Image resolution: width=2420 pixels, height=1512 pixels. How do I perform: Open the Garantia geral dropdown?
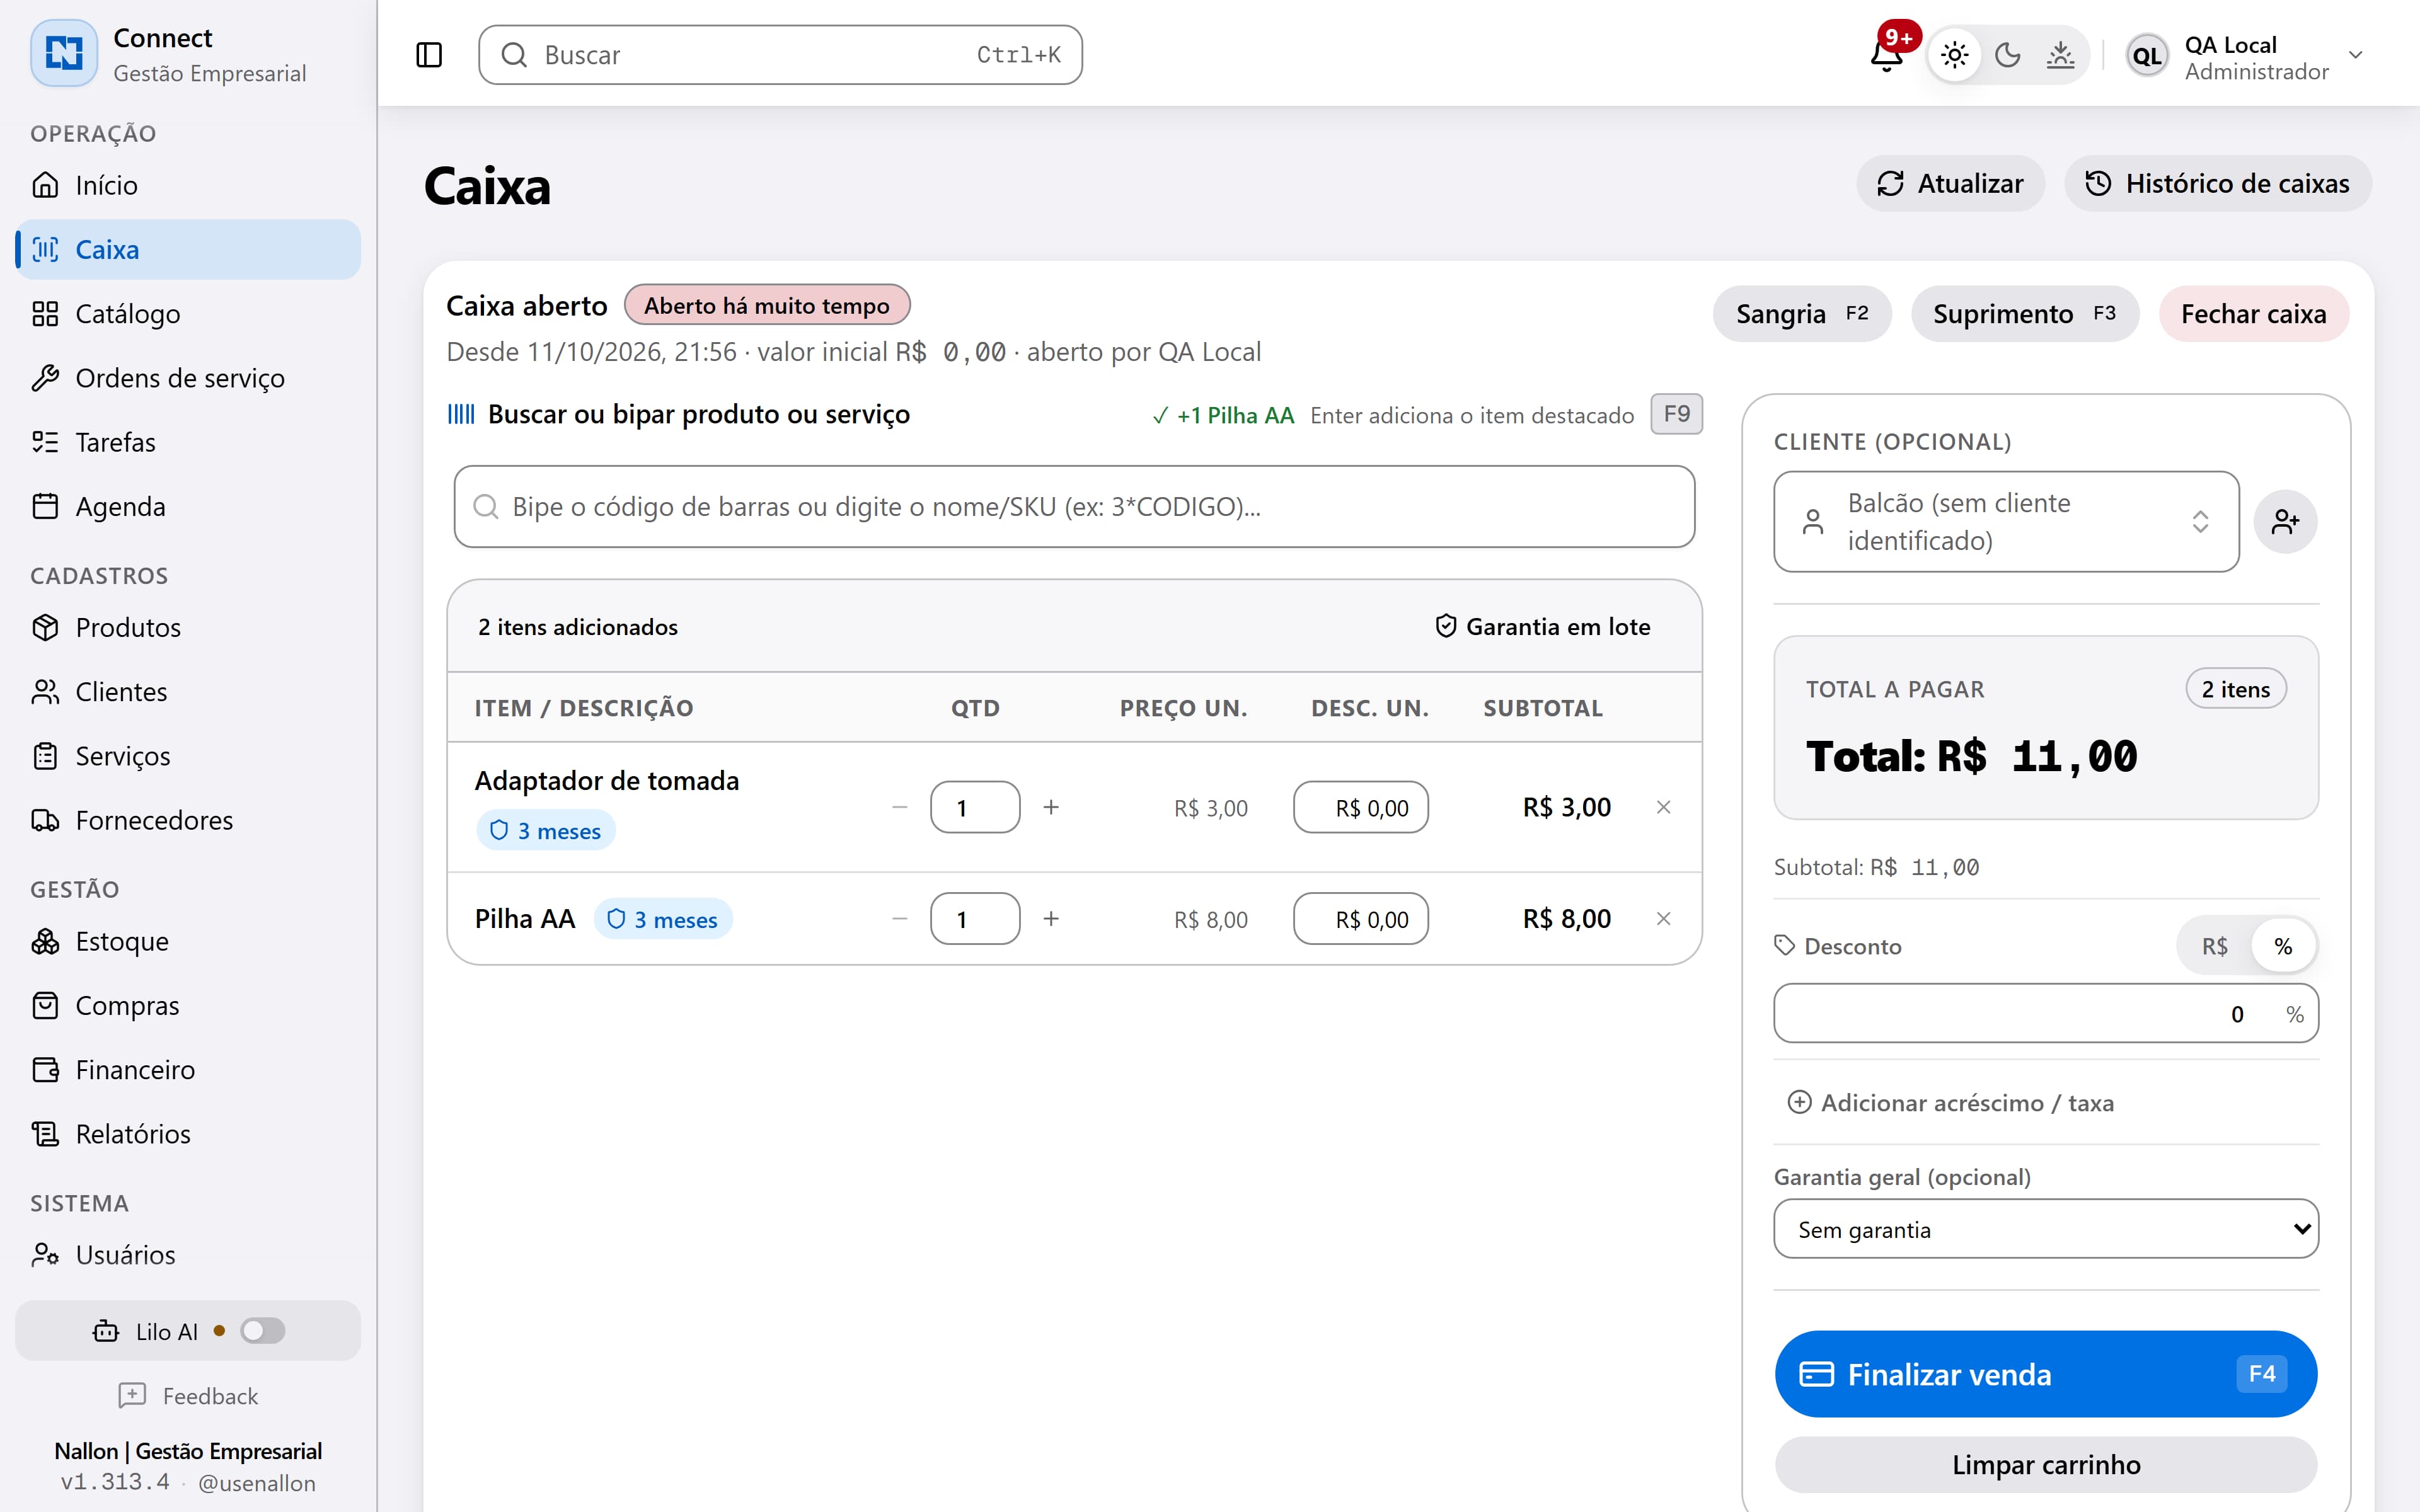point(2045,1229)
